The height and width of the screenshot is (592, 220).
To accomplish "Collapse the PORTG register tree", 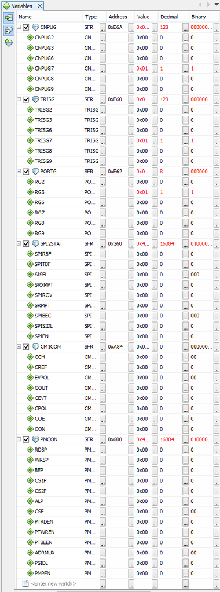I will tap(19, 171).
